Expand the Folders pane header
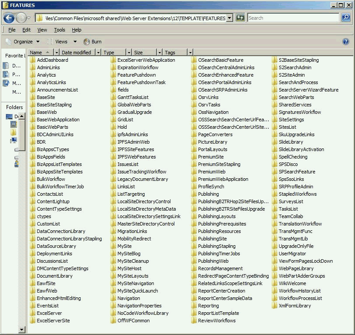Screen dimensions: 355x335 click(x=14, y=107)
